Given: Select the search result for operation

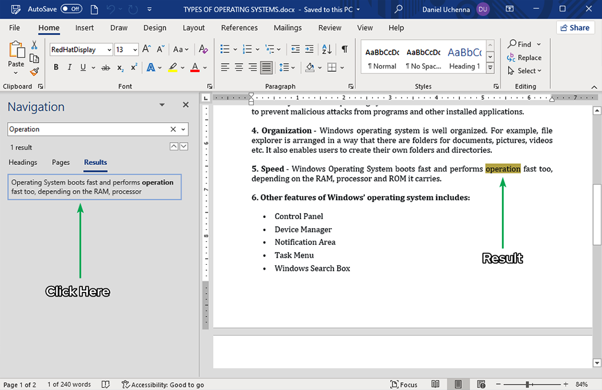Looking at the screenshot, I should [95, 187].
